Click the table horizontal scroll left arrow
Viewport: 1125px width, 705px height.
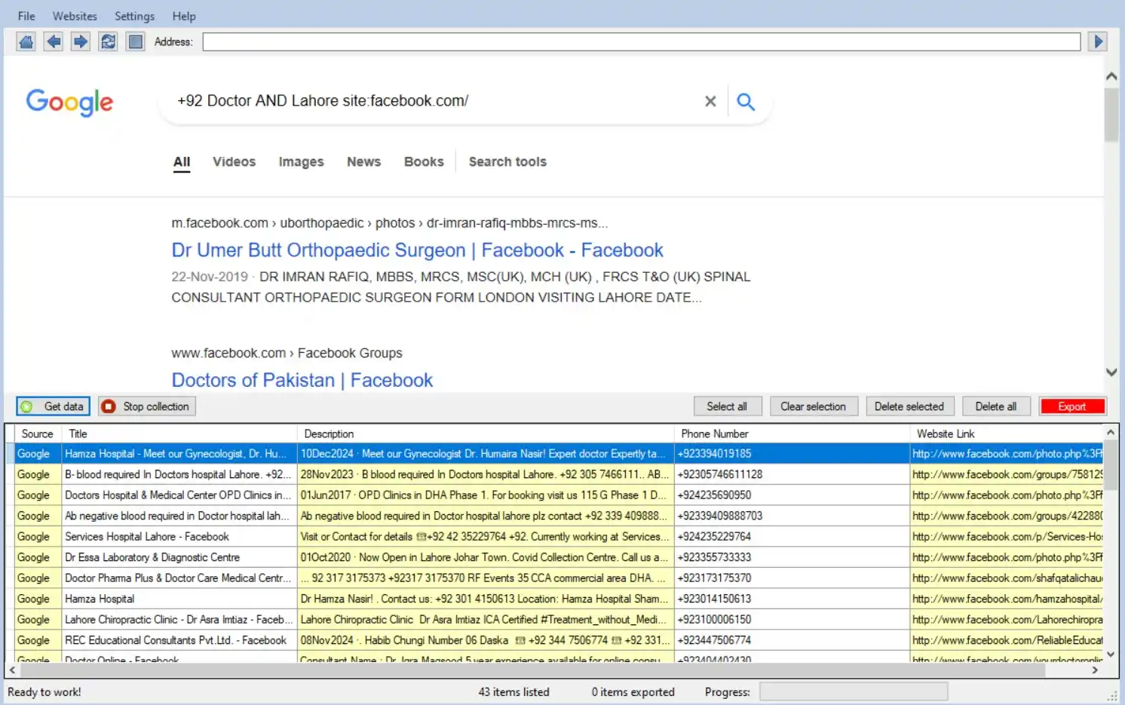[x=12, y=670]
